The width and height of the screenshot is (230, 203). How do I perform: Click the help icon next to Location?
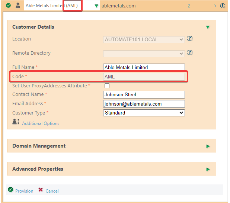[189, 39]
